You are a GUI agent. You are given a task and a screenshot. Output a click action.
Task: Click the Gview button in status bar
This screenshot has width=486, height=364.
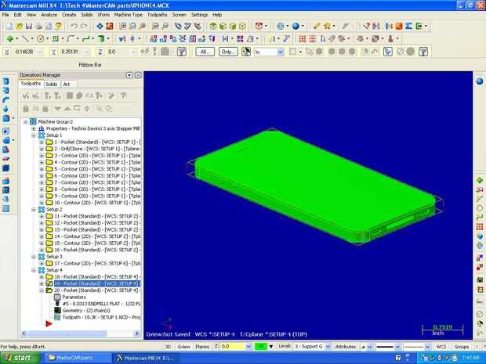click(183, 347)
